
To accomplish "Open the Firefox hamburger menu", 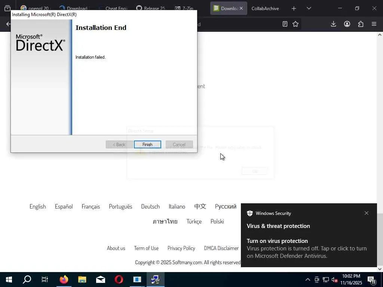I will coord(374,24).
